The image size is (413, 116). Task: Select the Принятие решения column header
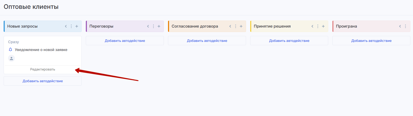tap(272, 26)
